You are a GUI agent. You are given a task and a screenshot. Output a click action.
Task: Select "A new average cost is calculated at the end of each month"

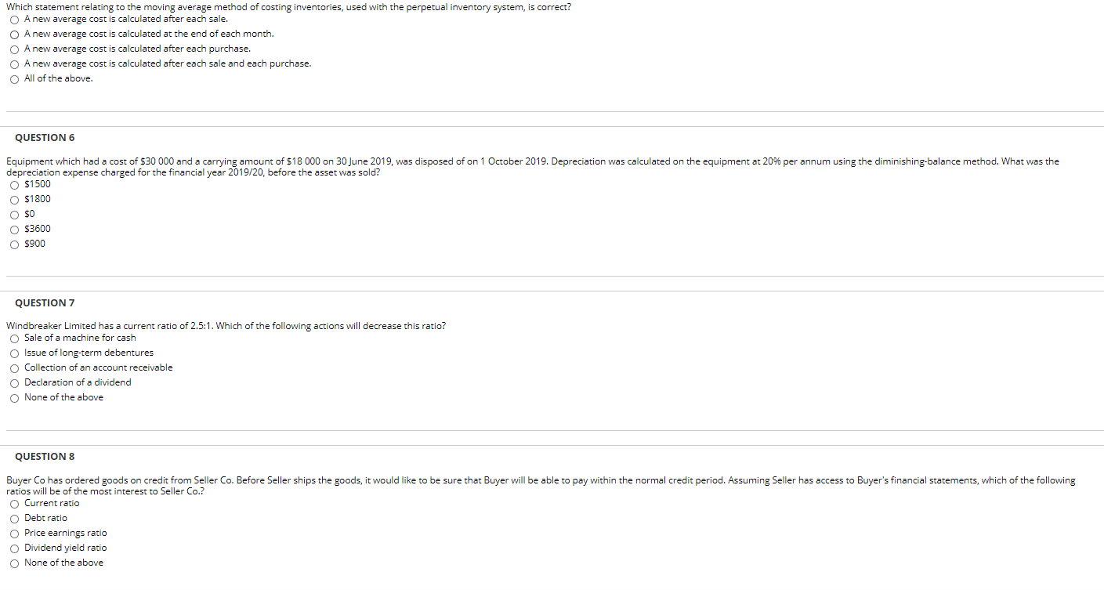[14, 34]
